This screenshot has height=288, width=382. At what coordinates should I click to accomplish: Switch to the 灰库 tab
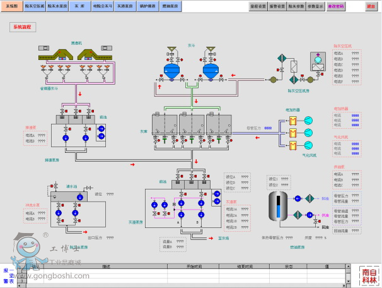[x=78, y=6]
